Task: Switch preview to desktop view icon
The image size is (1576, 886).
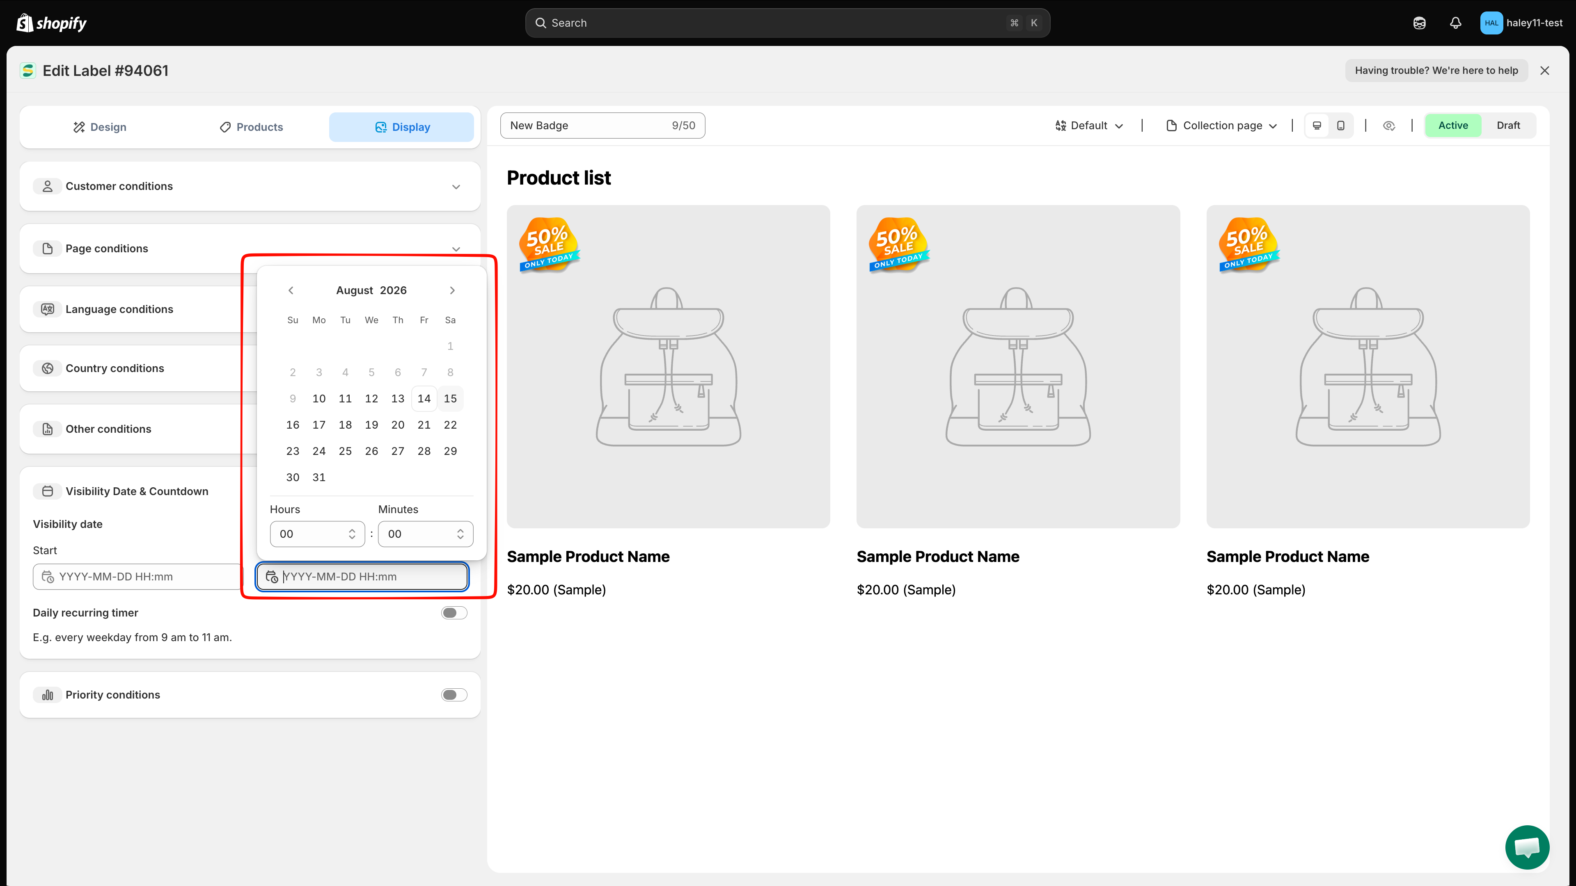Action: [1317, 126]
